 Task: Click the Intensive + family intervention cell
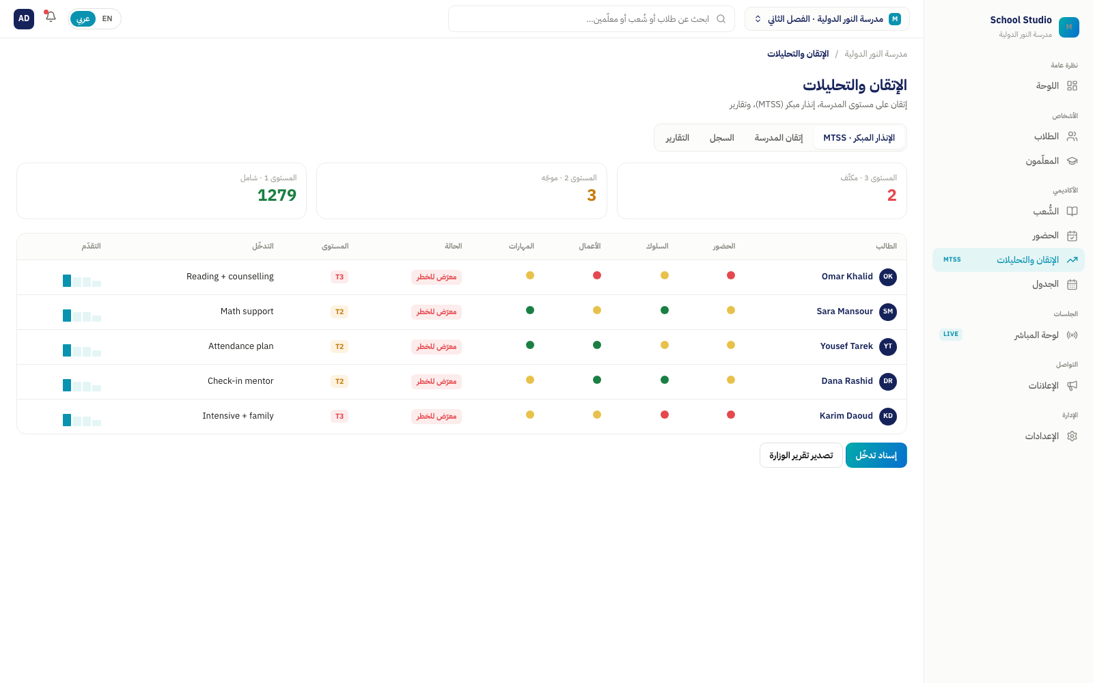(238, 416)
